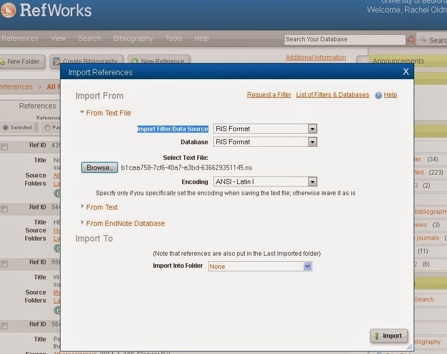Open the View menu
Image resolution: width=447 pixels, height=354 pixels.
[58, 38]
